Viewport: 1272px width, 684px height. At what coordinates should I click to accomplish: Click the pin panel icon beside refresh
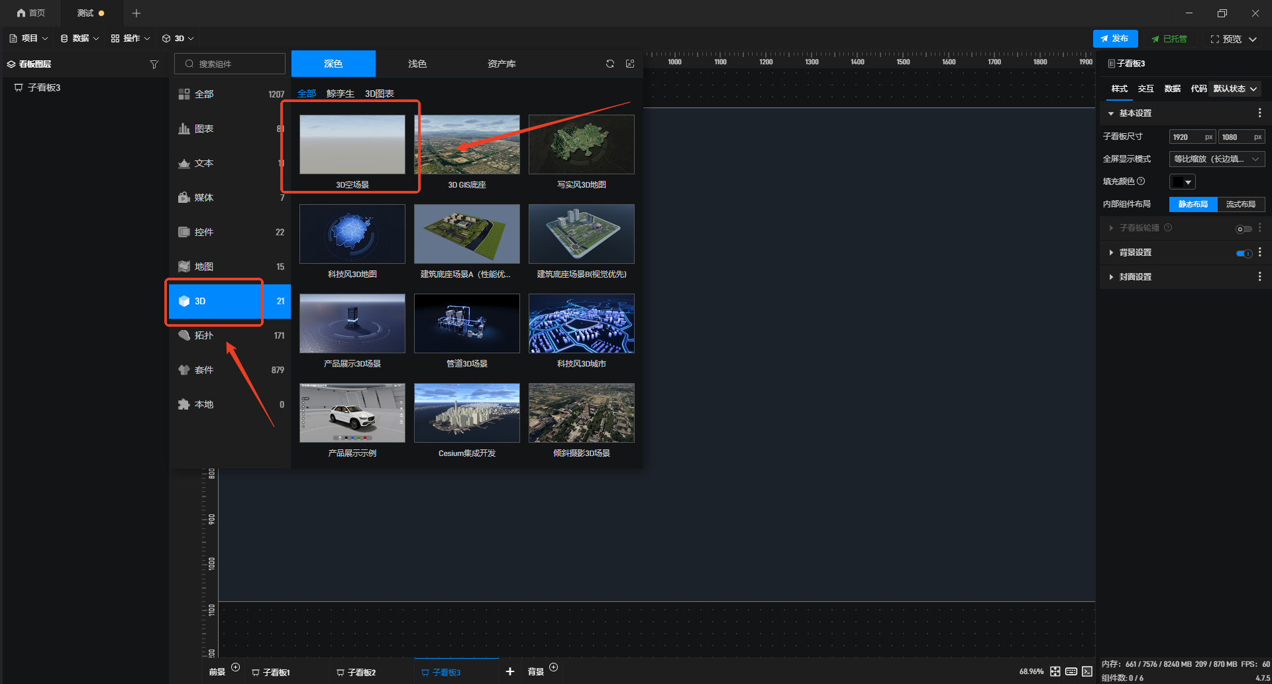[x=630, y=64]
